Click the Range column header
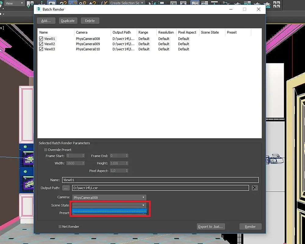Screen dimensions: 305x244 point(146,32)
